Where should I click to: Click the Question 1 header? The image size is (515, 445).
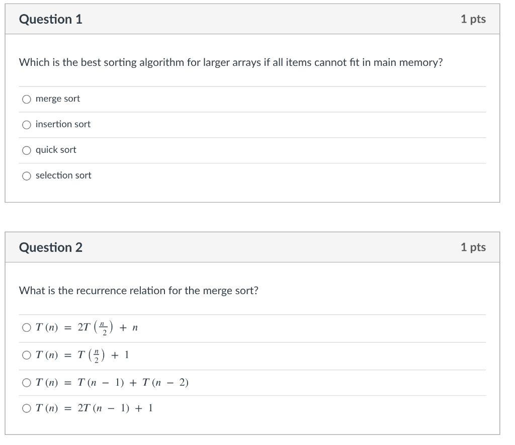pyautogui.click(x=50, y=19)
